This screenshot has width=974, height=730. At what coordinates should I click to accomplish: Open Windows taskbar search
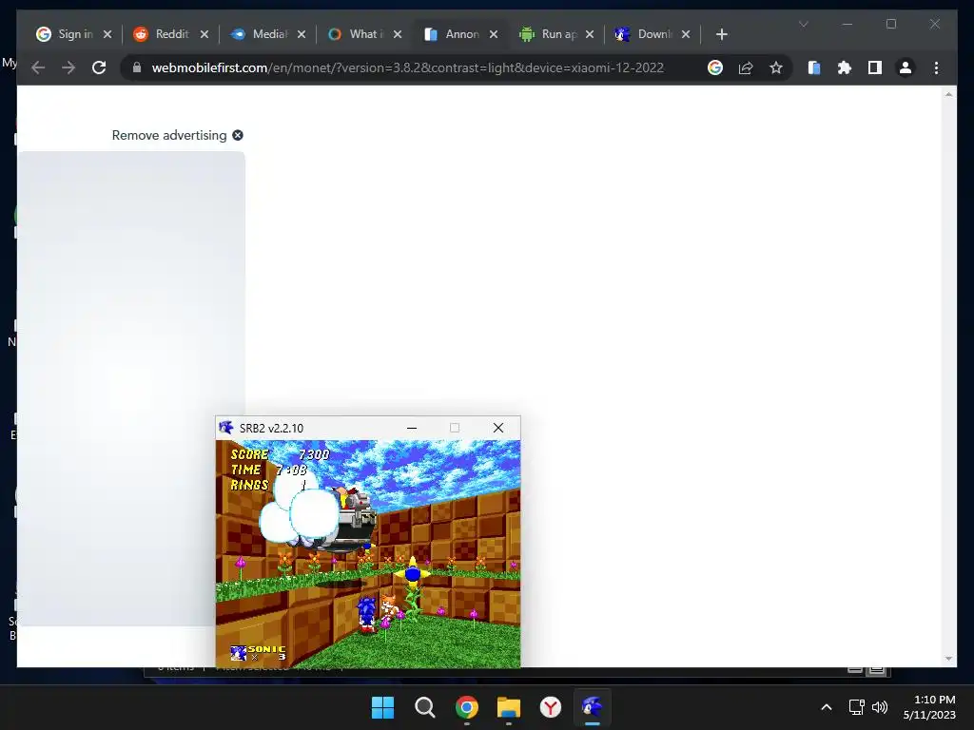(425, 707)
